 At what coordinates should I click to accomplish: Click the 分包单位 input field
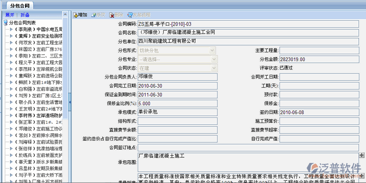click(x=248, y=42)
